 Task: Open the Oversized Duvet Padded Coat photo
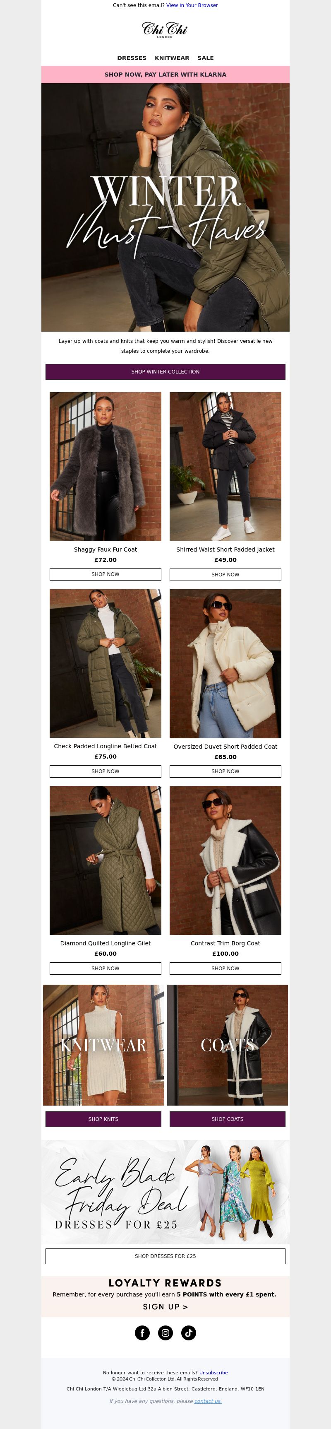point(225,663)
